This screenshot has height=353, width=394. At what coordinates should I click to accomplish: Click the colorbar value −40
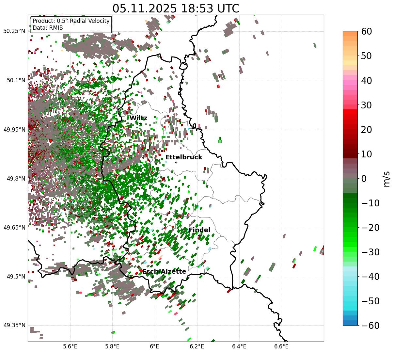tap(370, 277)
